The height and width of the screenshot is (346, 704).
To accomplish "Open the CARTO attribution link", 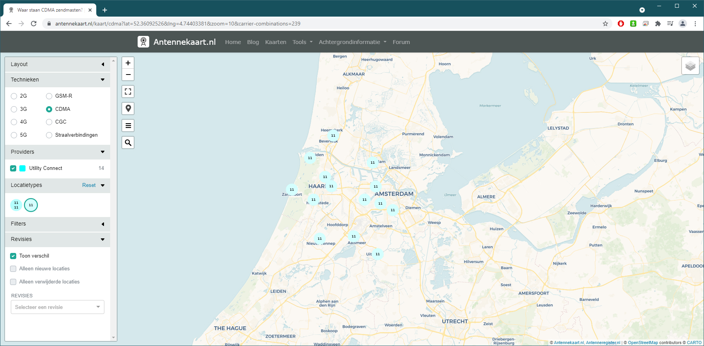I will coord(694,343).
